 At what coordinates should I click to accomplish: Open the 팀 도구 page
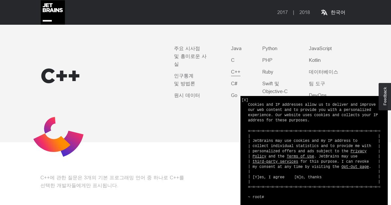317,84
